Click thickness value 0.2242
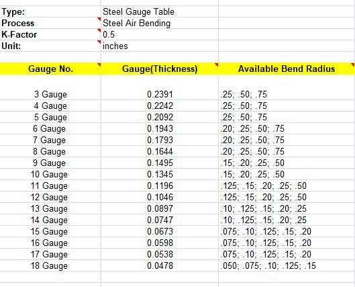355x287 pixels. [x=160, y=106]
